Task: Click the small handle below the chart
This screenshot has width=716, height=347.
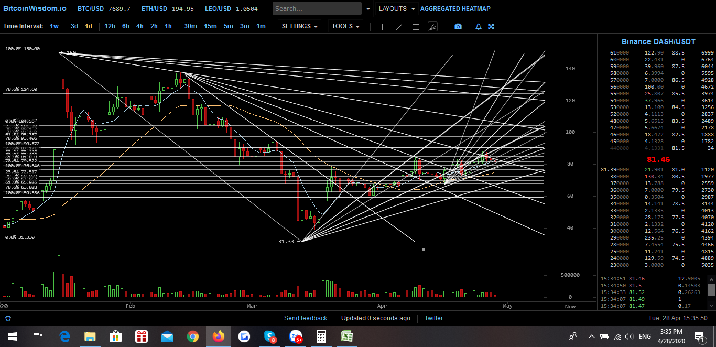Action: click(x=424, y=250)
